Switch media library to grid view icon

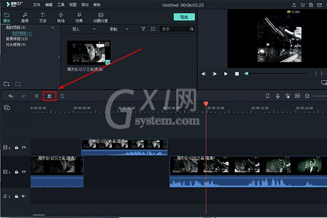(153, 29)
